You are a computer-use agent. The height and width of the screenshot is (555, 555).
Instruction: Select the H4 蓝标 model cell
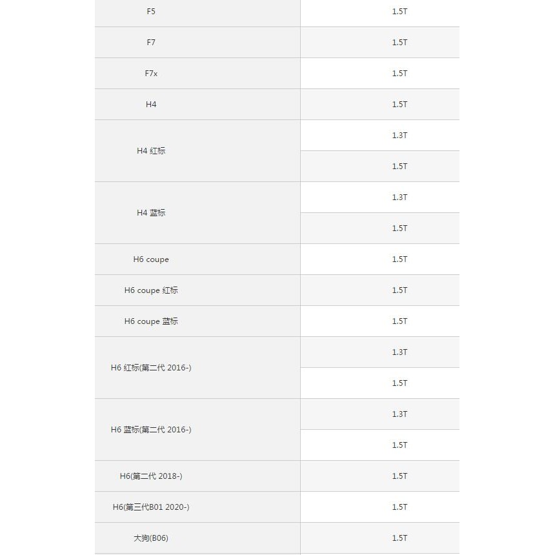(x=151, y=213)
